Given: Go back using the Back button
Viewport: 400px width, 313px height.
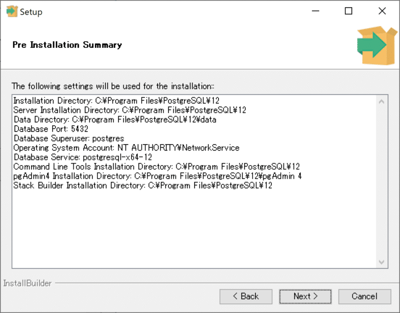Looking at the screenshot, I should [246, 296].
